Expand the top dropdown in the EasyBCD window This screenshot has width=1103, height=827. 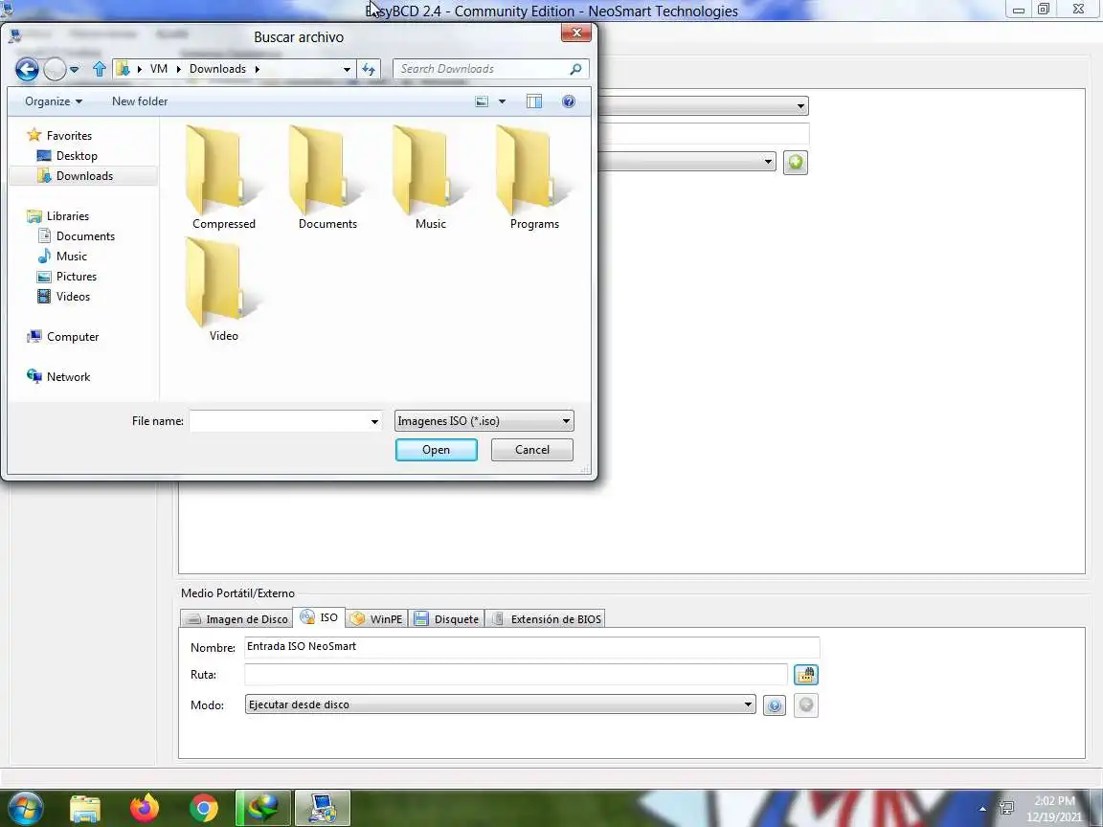800,106
